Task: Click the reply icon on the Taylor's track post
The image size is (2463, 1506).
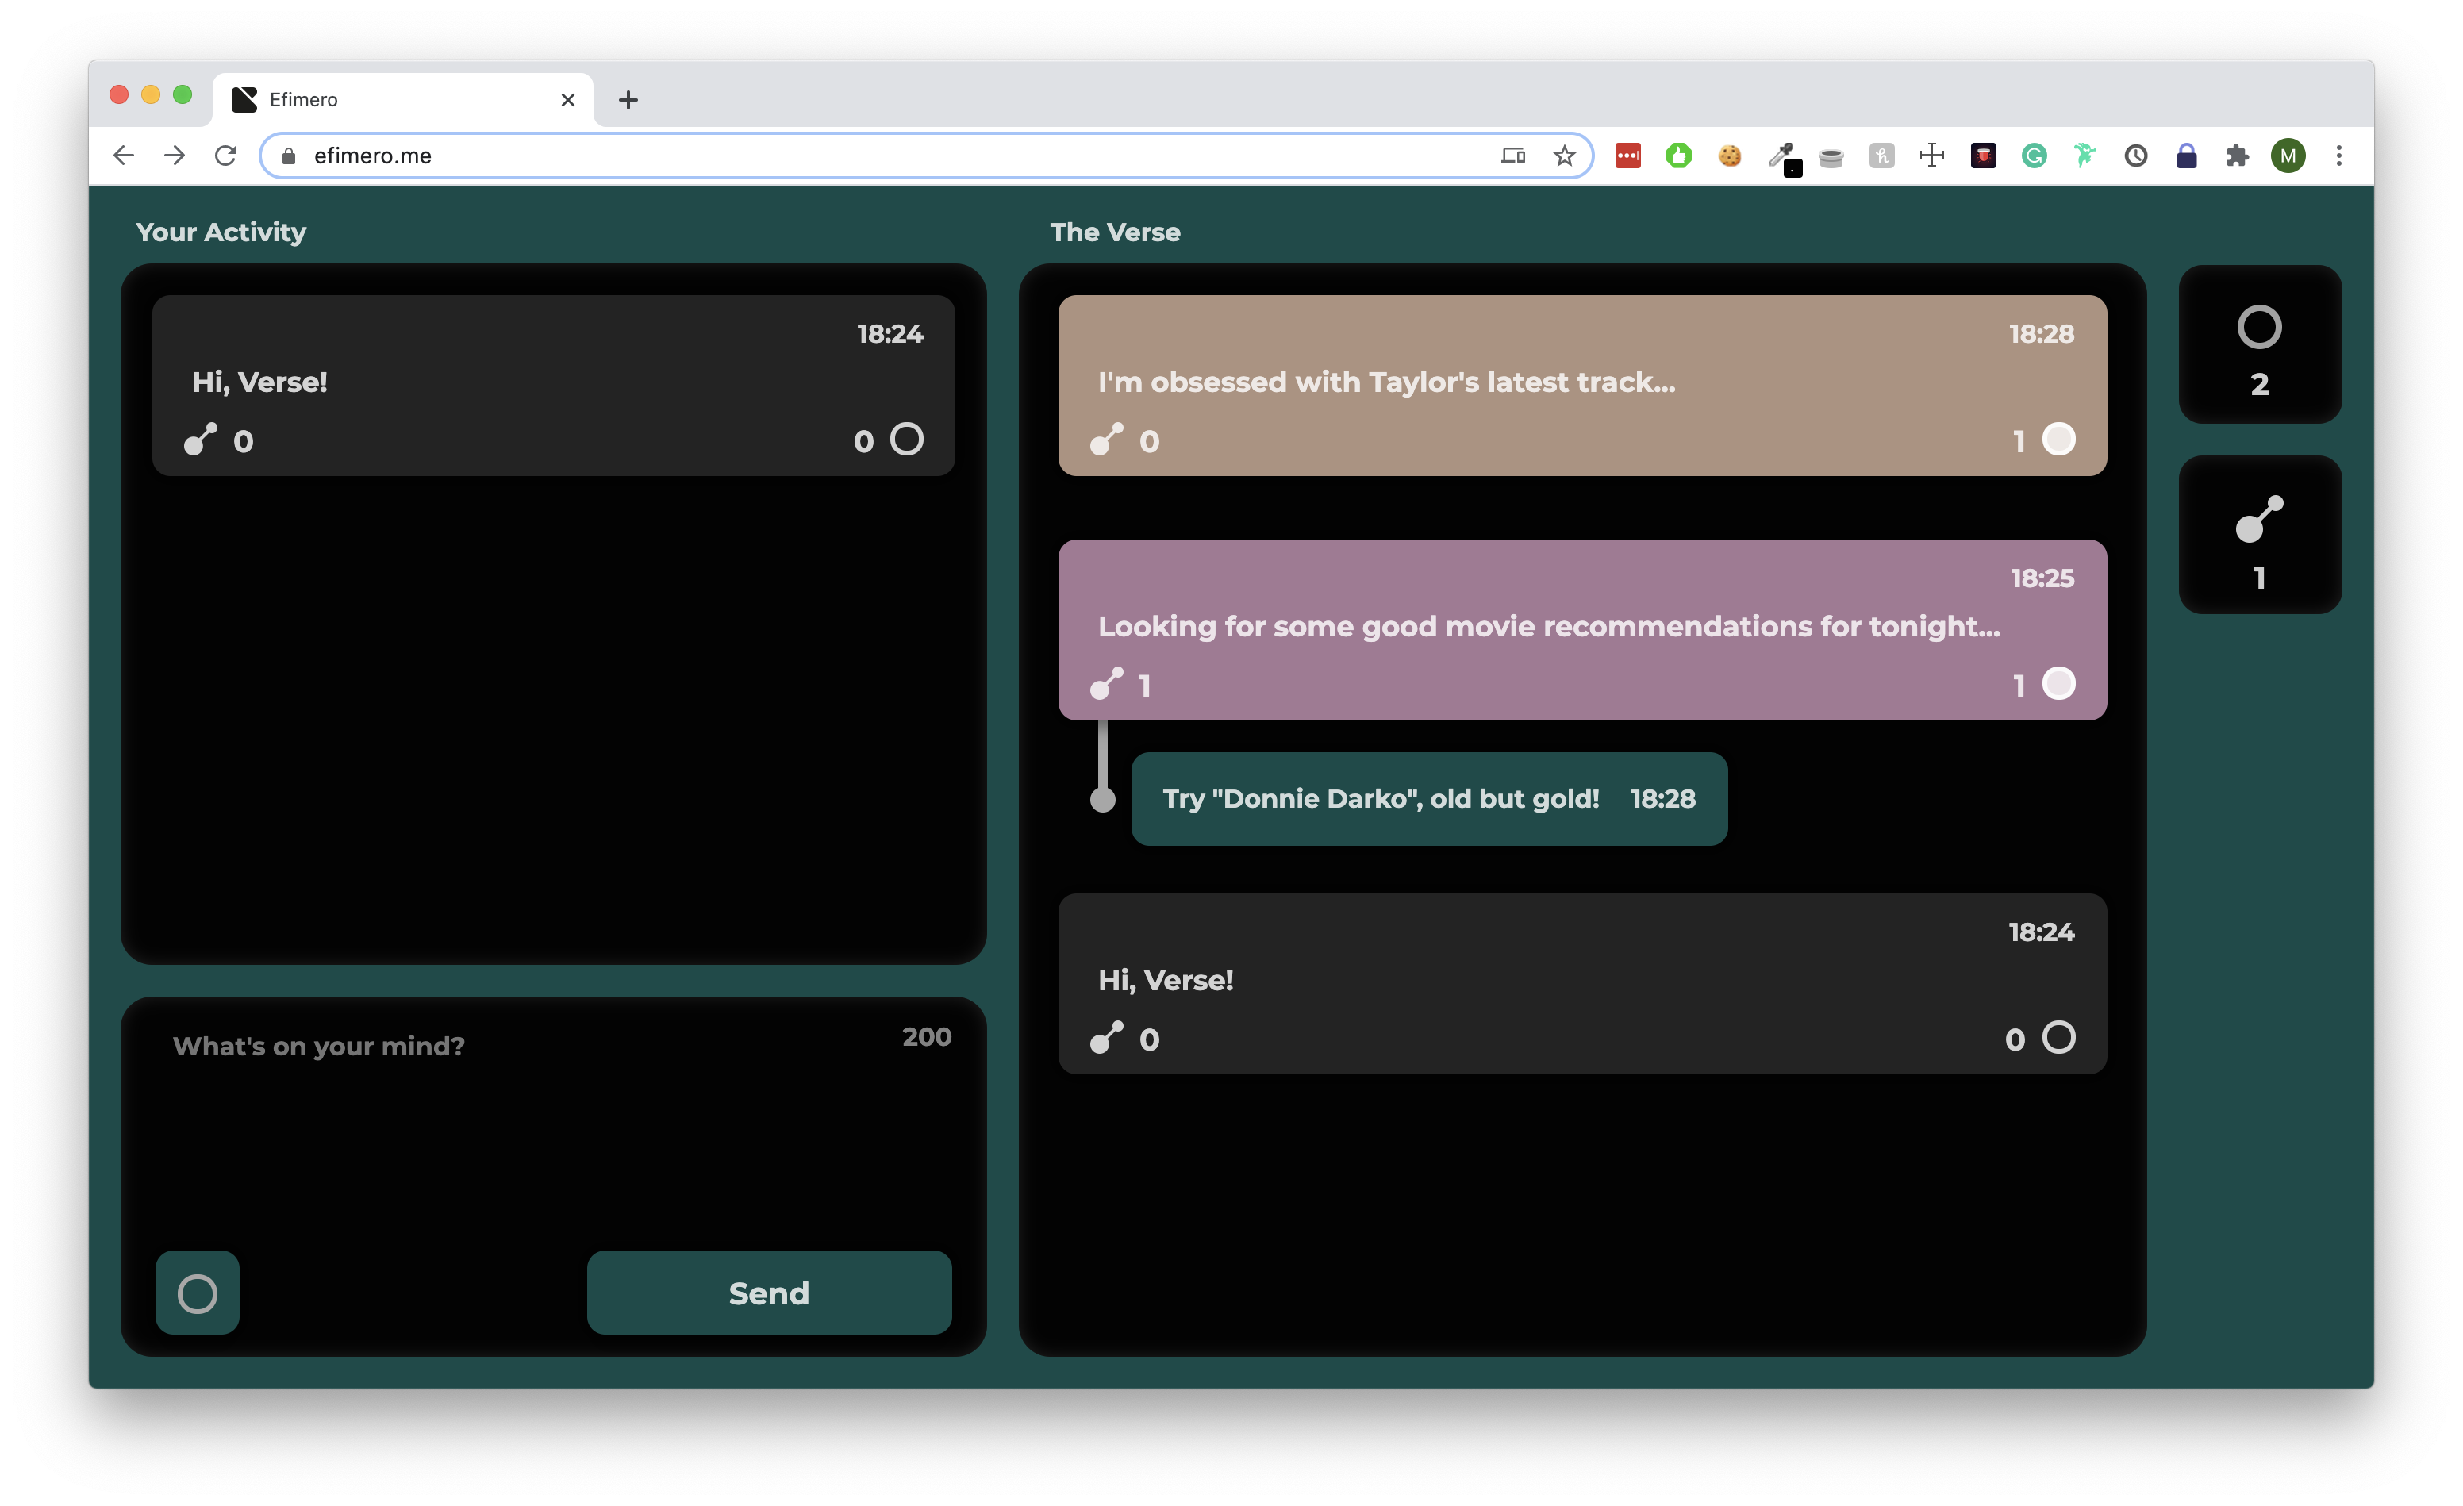Action: (1107, 440)
